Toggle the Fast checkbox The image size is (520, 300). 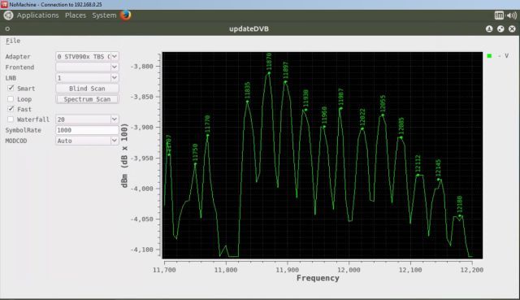(11, 109)
